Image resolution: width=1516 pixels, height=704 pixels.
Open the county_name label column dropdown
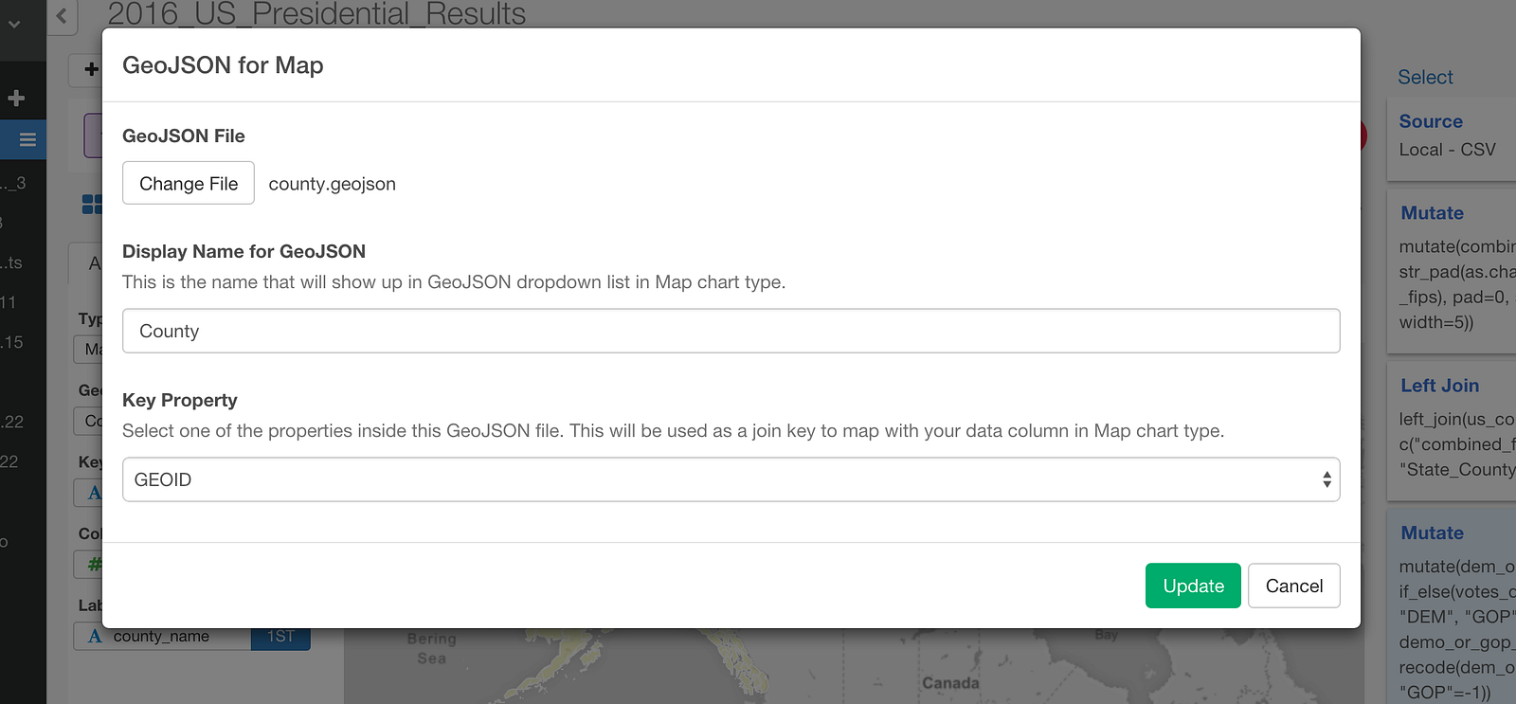[162, 637]
